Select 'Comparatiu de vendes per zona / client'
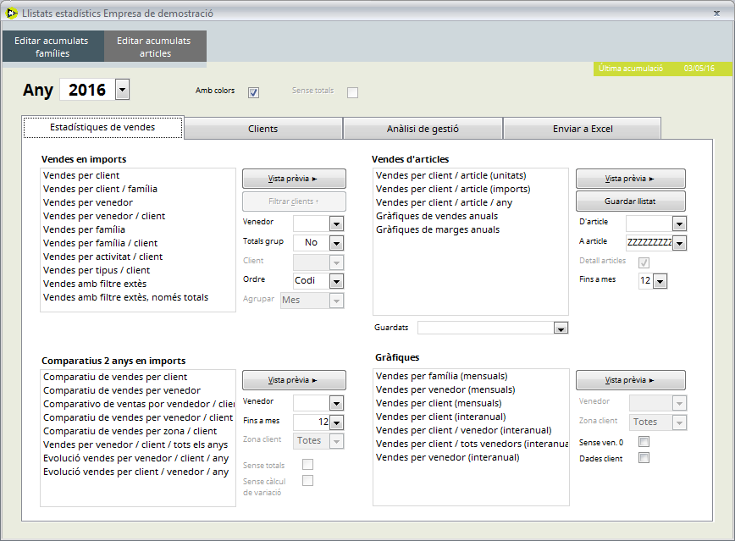735x541 pixels. tap(138, 431)
